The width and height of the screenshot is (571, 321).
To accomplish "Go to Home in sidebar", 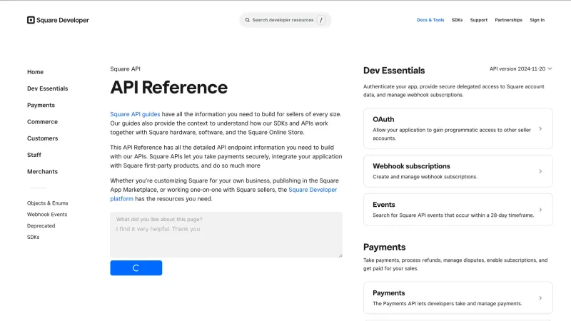I will tap(35, 72).
